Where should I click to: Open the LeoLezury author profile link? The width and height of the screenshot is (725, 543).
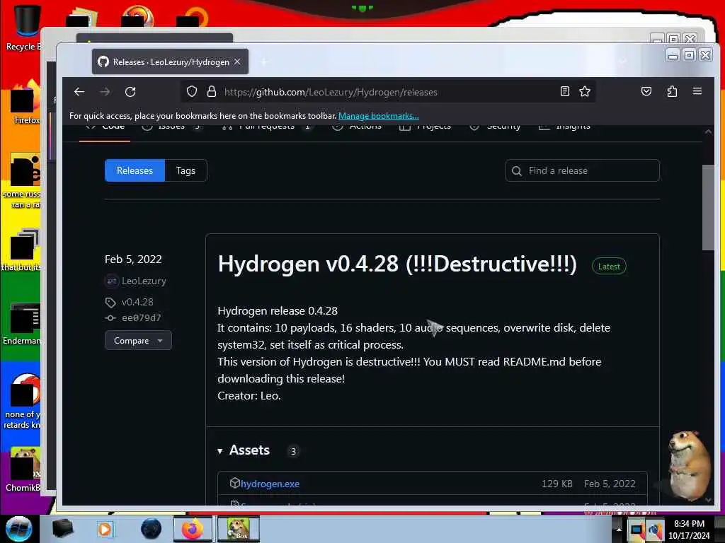[144, 281]
